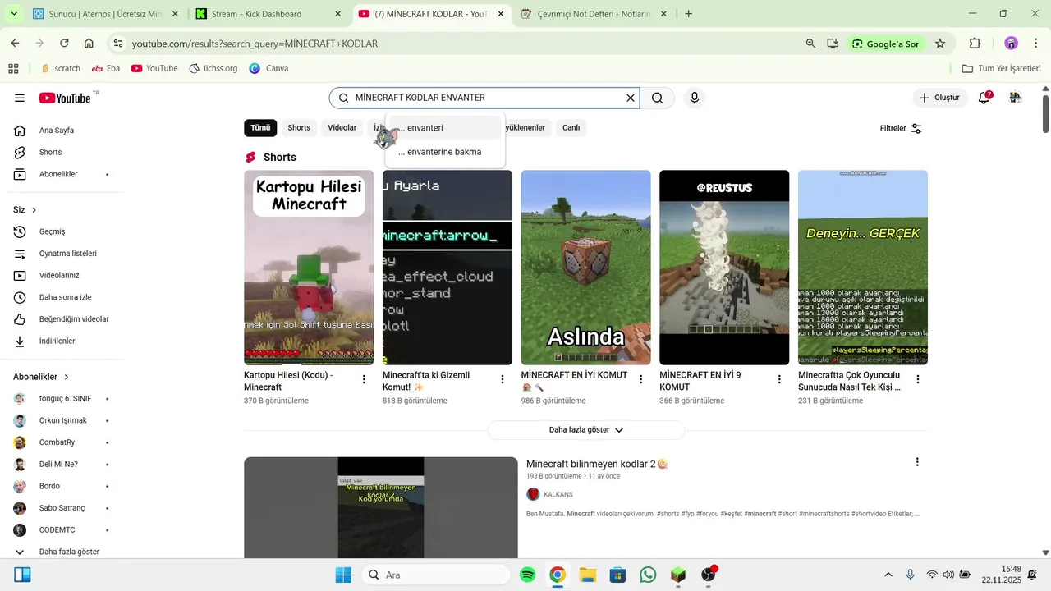Open options for Minecraft'ta ki Gizemli Komut

pyautogui.click(x=503, y=379)
